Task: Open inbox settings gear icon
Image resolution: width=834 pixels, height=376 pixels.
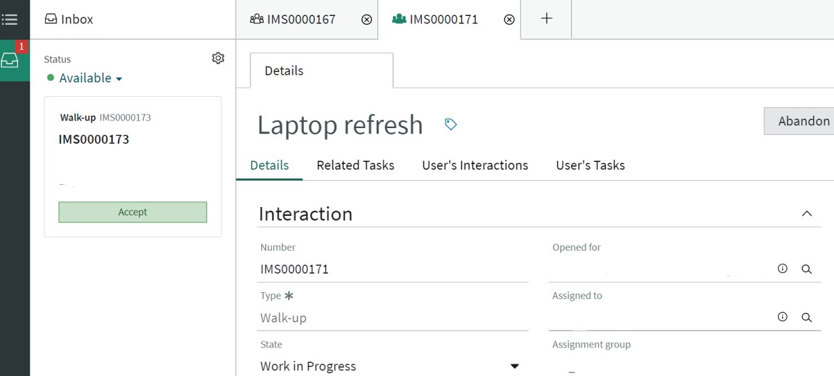Action: coord(218,58)
